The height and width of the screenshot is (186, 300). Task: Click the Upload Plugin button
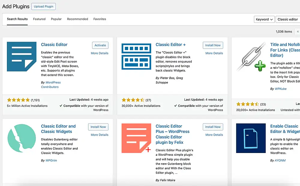pyautogui.click(x=43, y=7)
